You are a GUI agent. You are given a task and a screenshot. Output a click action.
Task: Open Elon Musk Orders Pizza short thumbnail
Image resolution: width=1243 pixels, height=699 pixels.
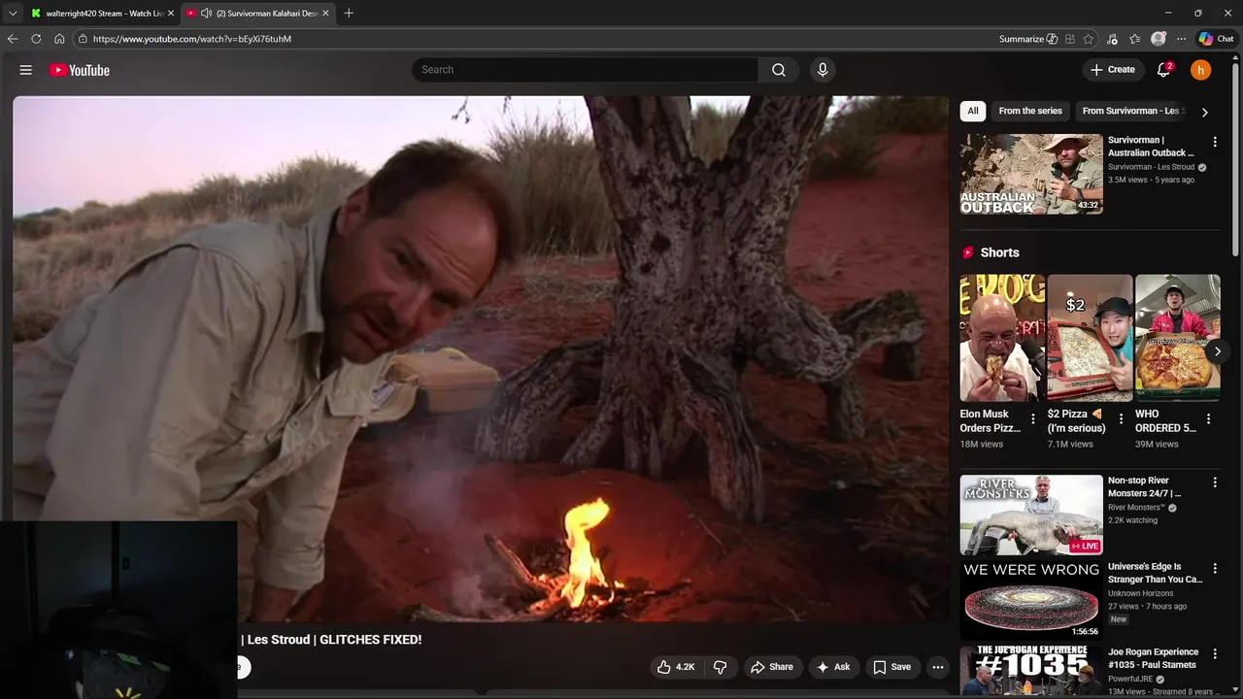(1002, 338)
